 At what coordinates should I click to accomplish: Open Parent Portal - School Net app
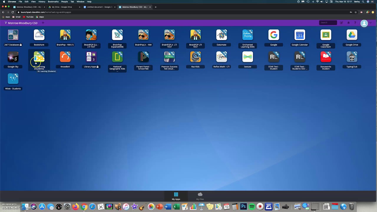pos(143,57)
